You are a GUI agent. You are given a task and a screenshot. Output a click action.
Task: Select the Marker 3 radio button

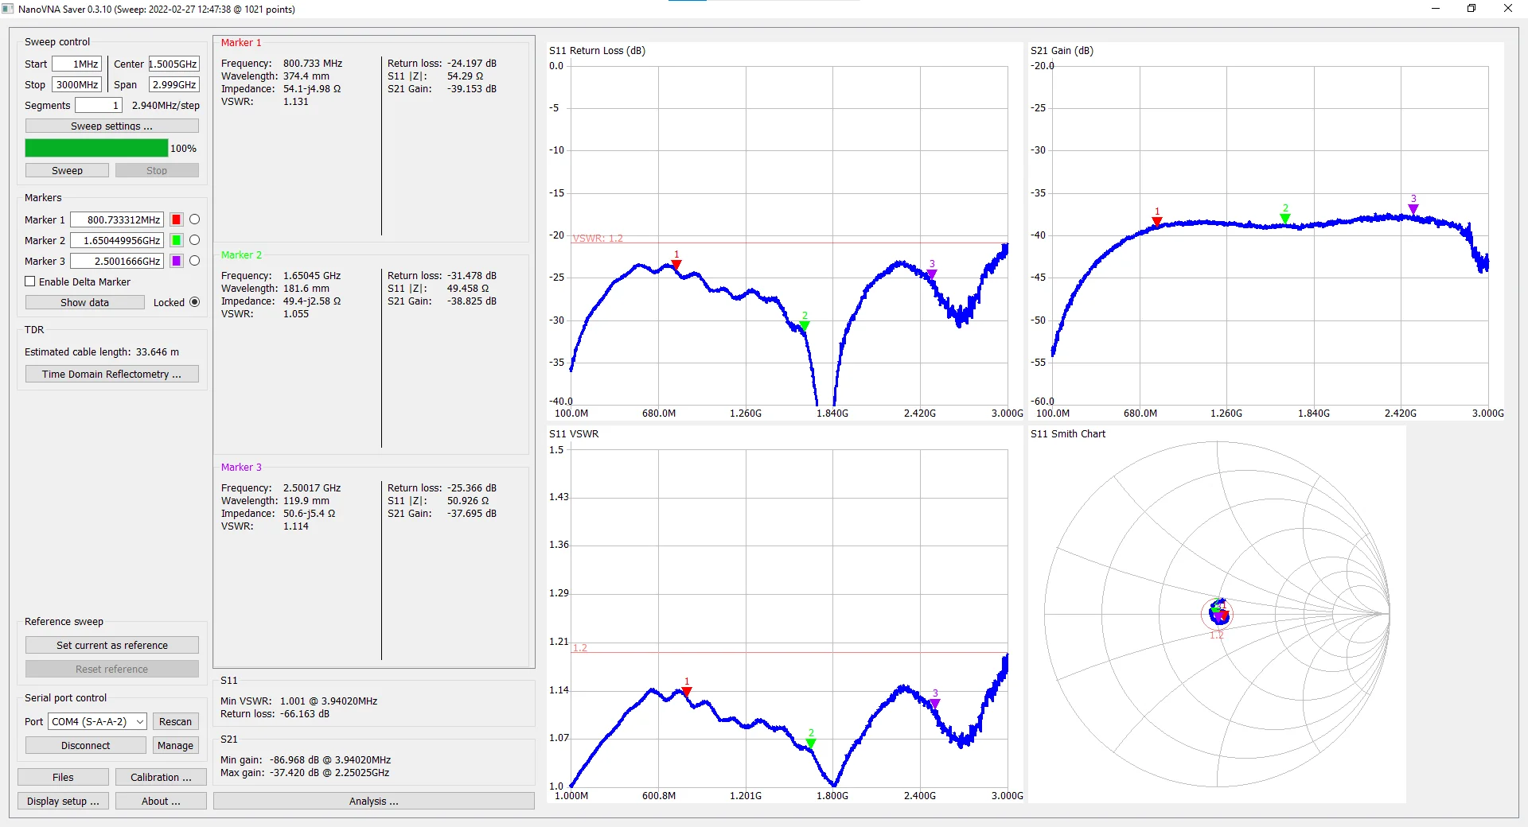pyautogui.click(x=194, y=261)
